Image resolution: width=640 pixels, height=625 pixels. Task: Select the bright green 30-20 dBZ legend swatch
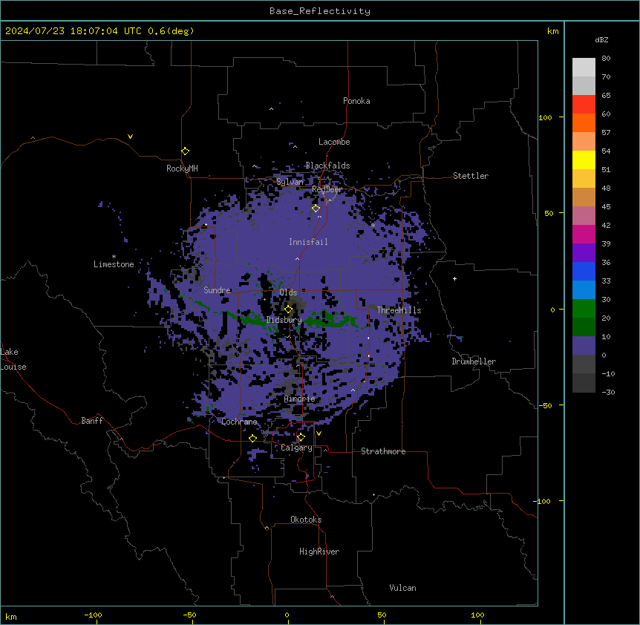tap(584, 309)
